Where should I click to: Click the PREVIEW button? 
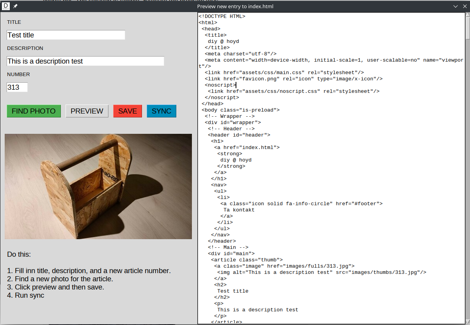tap(87, 111)
